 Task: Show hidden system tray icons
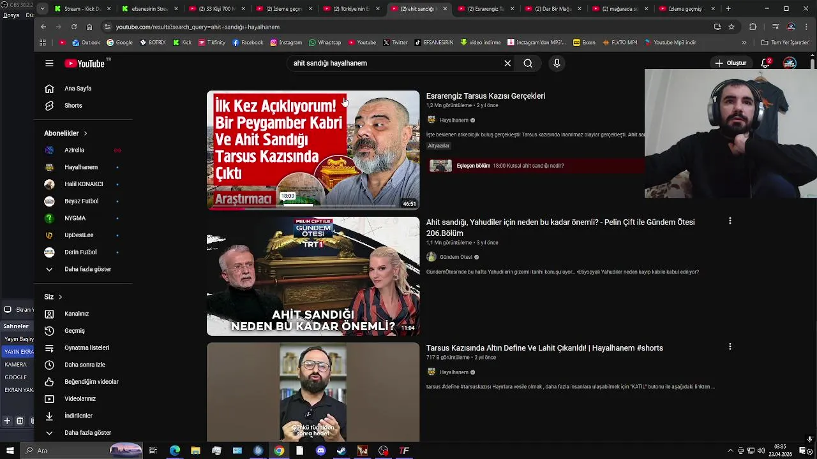[x=730, y=451]
